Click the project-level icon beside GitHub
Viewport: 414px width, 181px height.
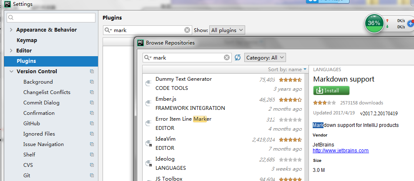tap(92, 123)
